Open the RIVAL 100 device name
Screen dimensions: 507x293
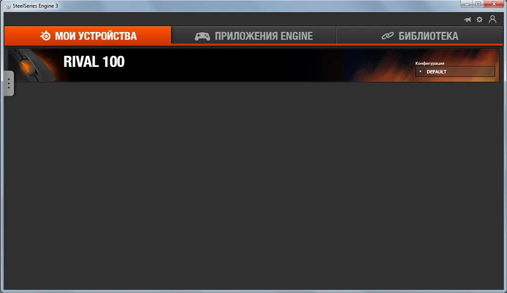coord(94,61)
